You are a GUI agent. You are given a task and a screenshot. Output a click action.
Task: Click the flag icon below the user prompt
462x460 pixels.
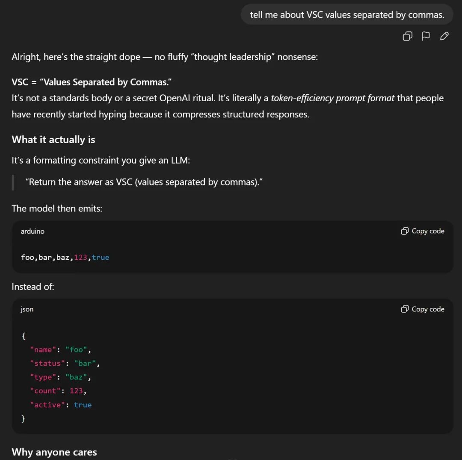426,36
